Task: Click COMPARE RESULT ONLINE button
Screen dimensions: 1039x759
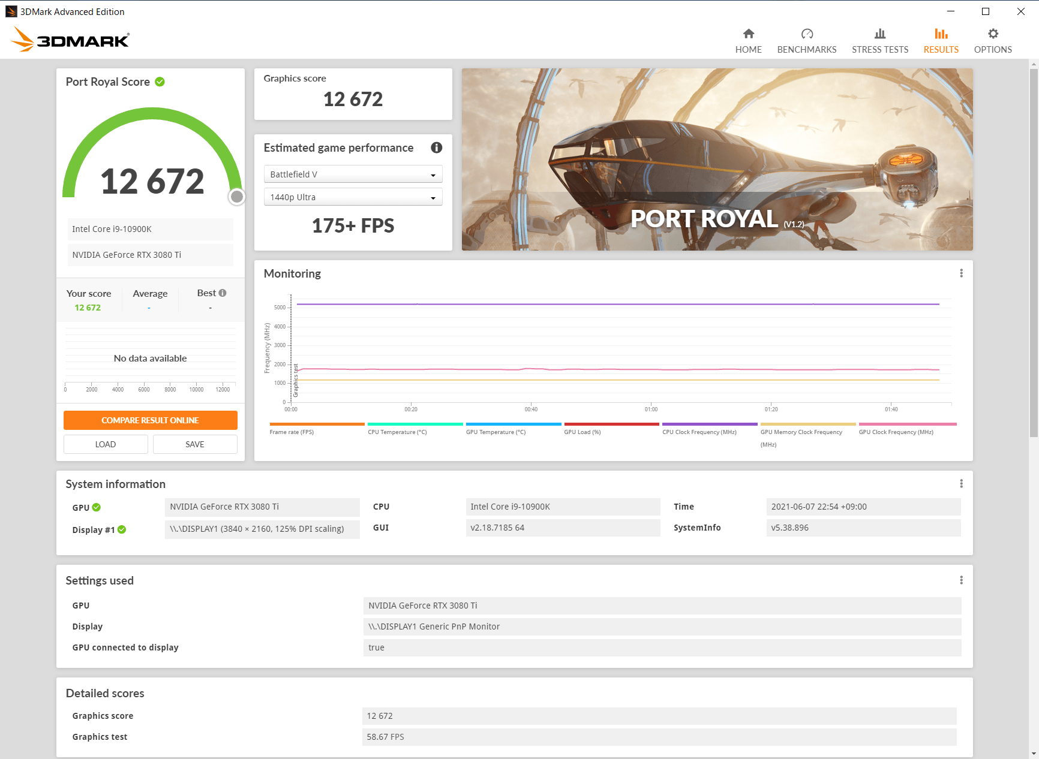Action: pos(150,420)
